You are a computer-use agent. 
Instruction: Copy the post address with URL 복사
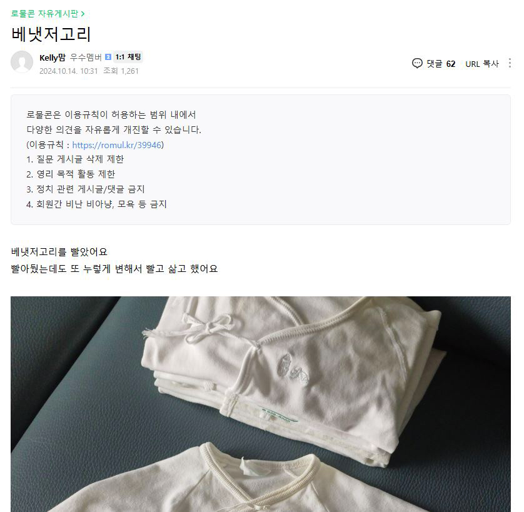tap(482, 64)
